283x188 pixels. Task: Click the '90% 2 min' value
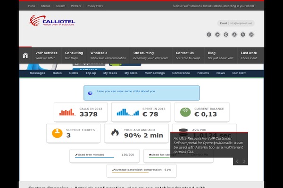point(143,135)
